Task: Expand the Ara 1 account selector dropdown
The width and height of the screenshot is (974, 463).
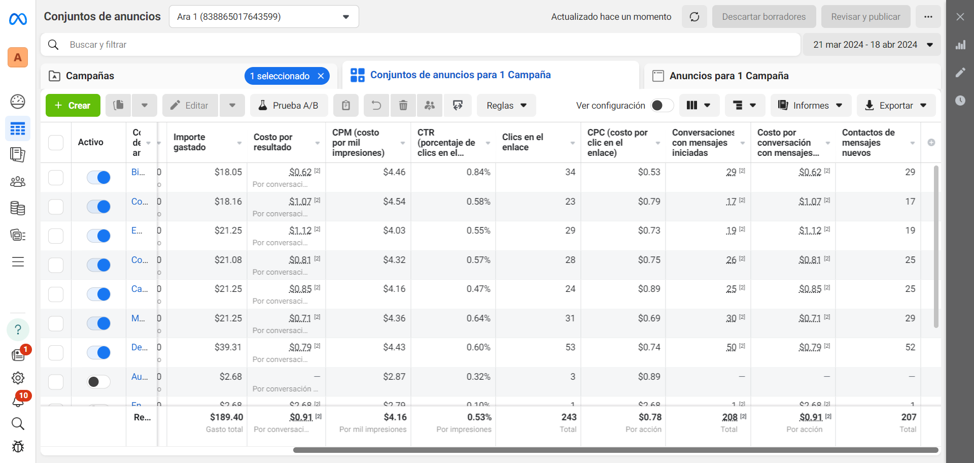Action: click(x=264, y=17)
